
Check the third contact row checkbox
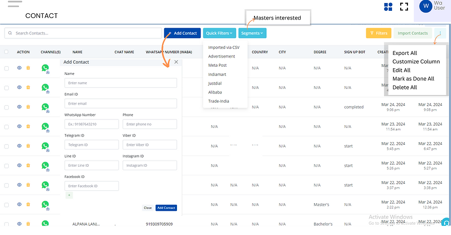tap(7, 107)
